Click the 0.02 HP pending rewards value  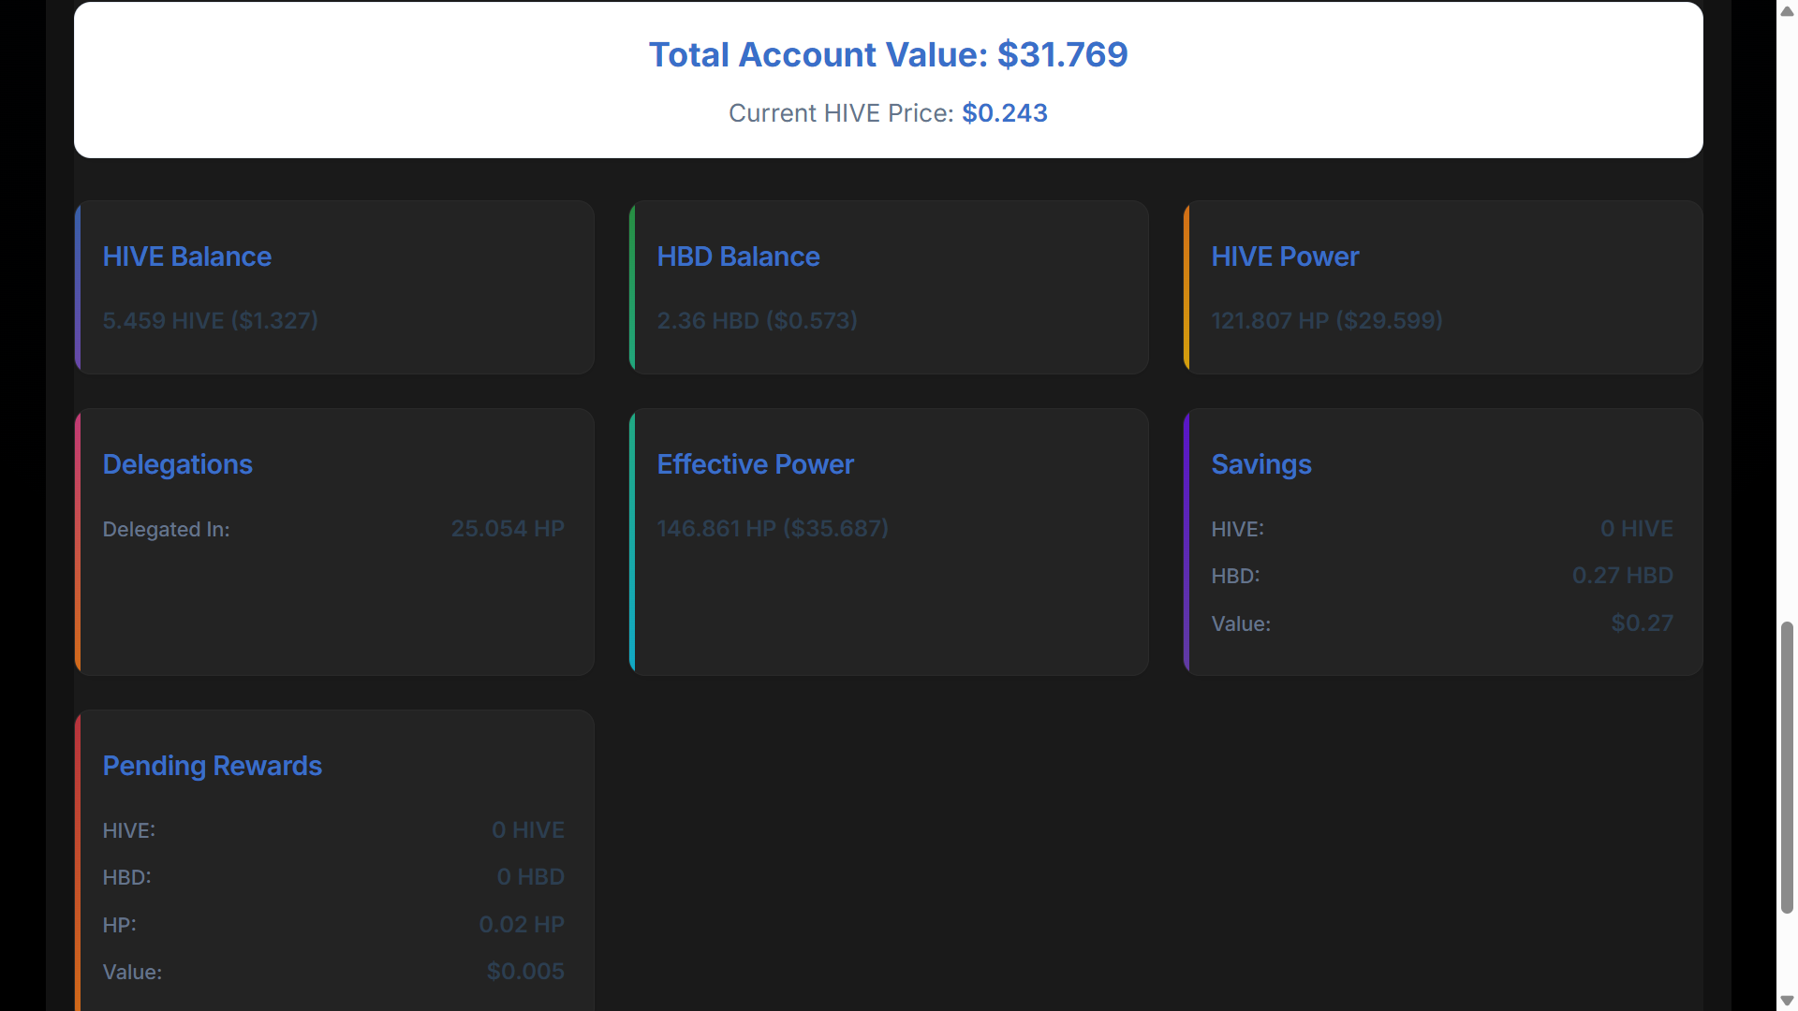[522, 925]
